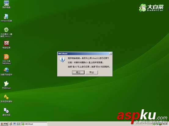Open the Windows安装 installer icon

6,18
